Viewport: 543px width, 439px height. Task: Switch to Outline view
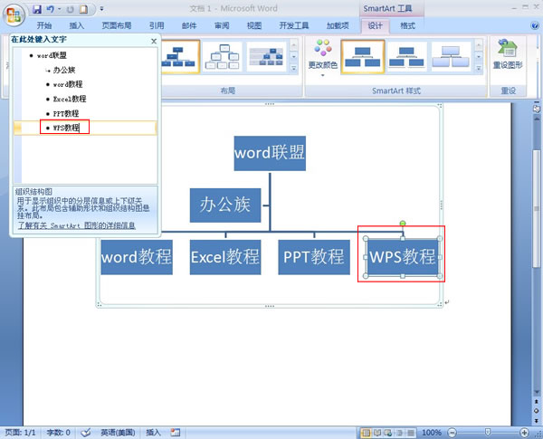point(399,433)
